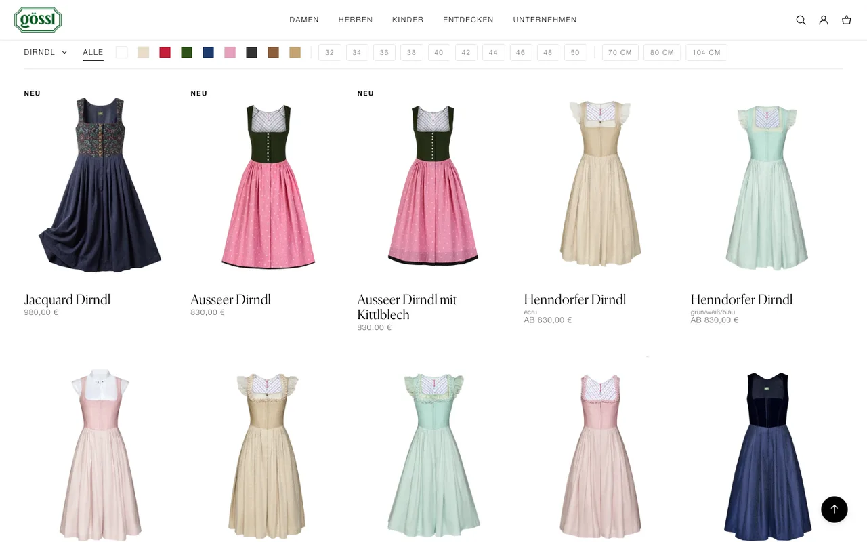Filter by tan color swatch
The width and height of the screenshot is (867, 542).
[295, 52]
